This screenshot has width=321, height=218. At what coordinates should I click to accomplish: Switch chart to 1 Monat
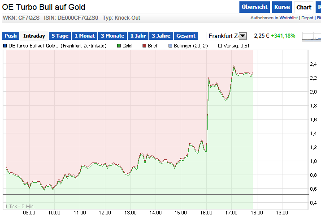(x=85, y=36)
